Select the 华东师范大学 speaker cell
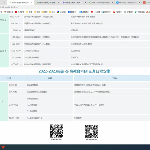Image resolution: width=150 pixels, height=150 pixels. (110, 44)
